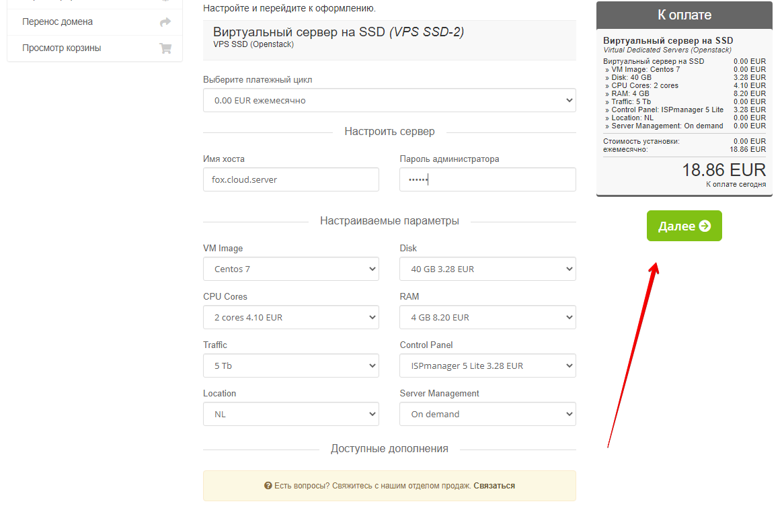Click summary line Server Management: On demand
This screenshot has width=784, height=514.
tap(684, 126)
